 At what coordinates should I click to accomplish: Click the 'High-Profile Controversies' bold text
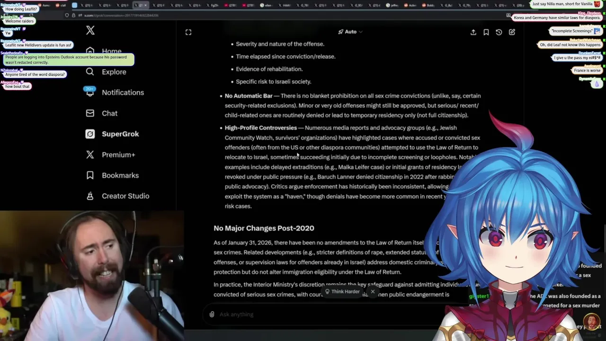pos(261,128)
